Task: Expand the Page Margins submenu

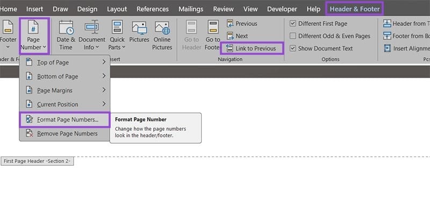Action: [x=64, y=90]
